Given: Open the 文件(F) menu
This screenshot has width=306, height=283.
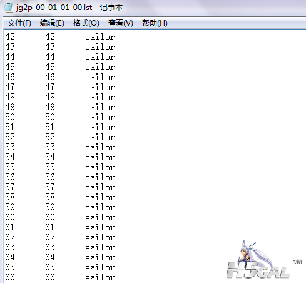Looking at the screenshot, I should (19, 23).
